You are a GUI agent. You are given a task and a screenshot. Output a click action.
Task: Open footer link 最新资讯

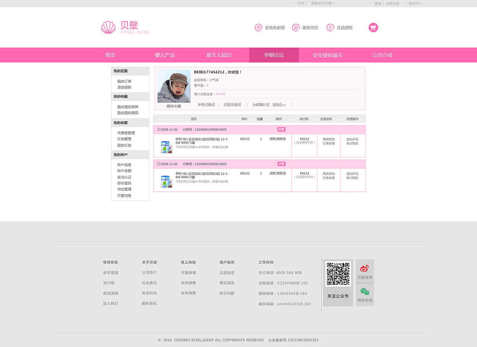click(x=149, y=303)
